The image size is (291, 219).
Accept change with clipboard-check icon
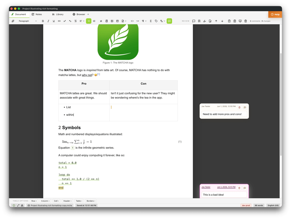point(229,21)
